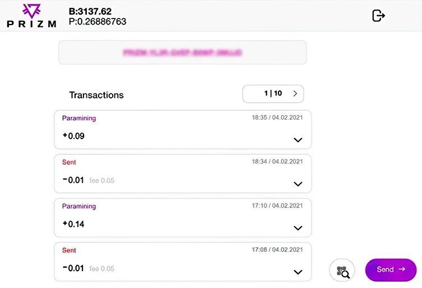Screen dimensions: 422x288
Task: Click the Send button
Action: tap(391, 270)
